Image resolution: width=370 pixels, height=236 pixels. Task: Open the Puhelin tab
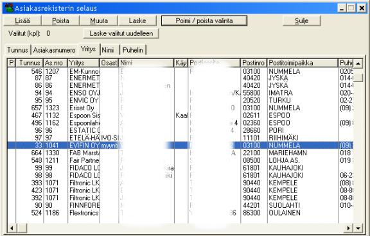coord(133,50)
